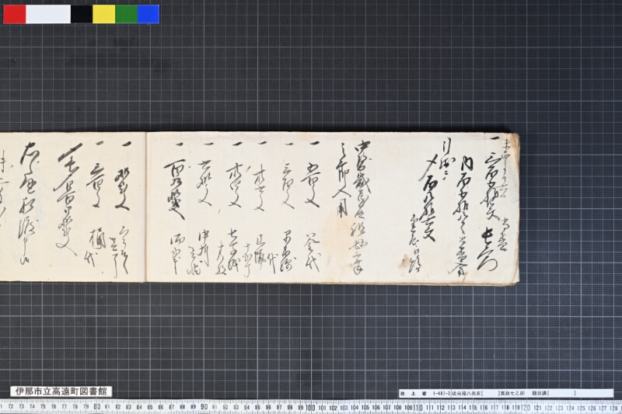Click the 100 mark on the ruler
622x414 pixels.
[311, 407]
